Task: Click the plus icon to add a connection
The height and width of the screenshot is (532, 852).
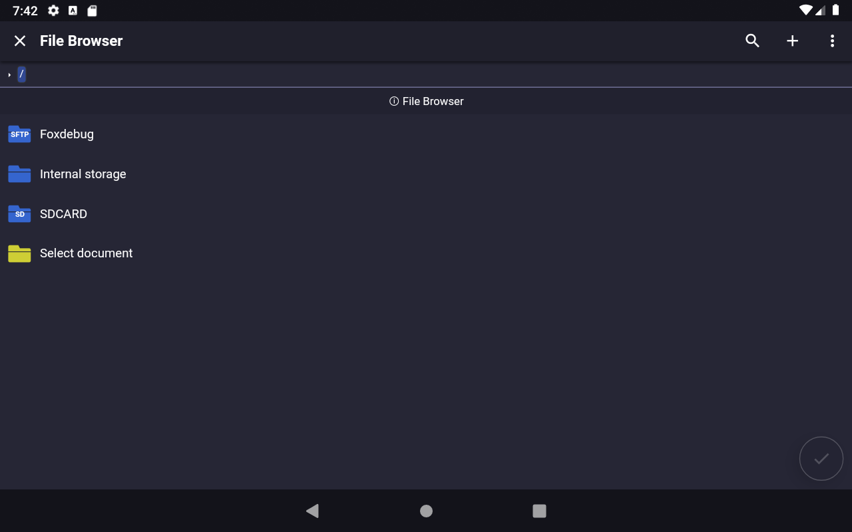Action: coord(792,41)
